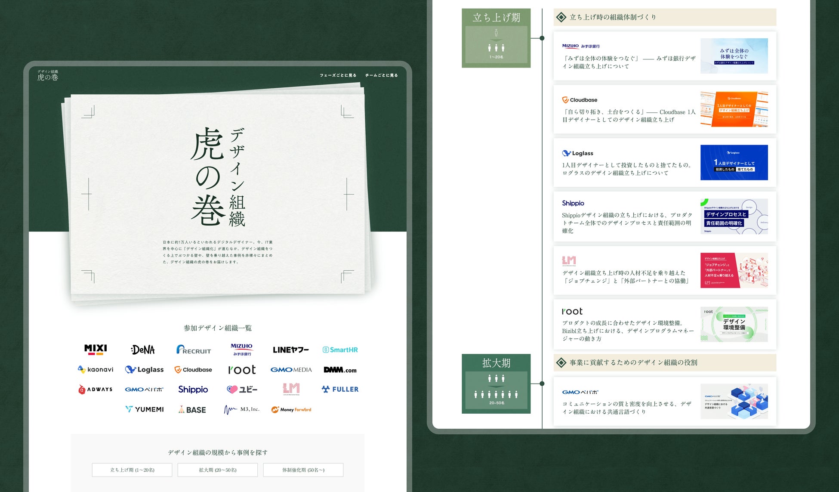Select the Recruit logo
839x492 pixels.
coord(194,350)
